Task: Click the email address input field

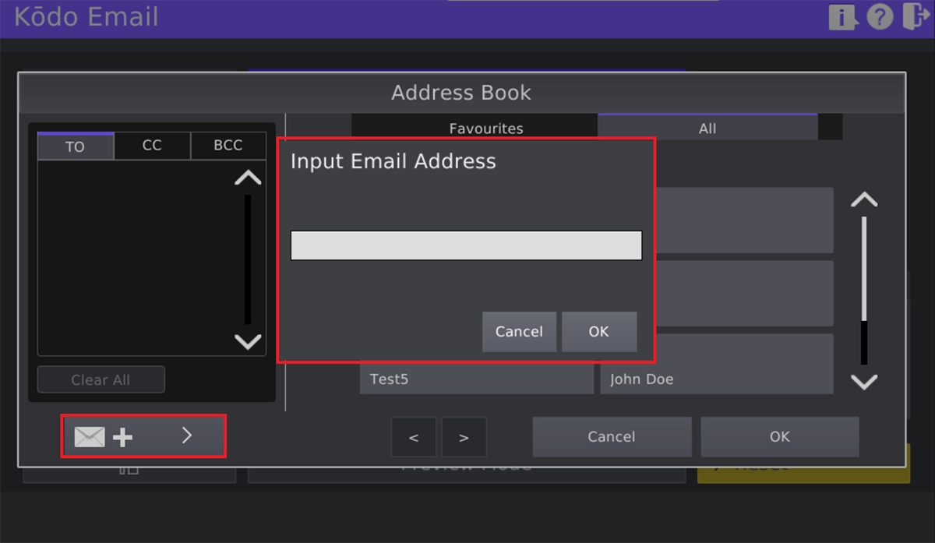Action: [x=465, y=245]
